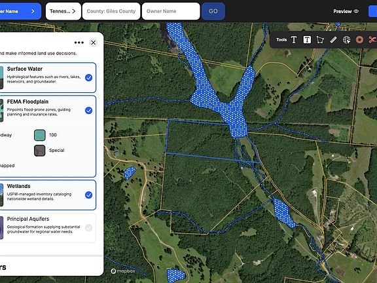Activate the ruler measure tool
The image size is (377, 283).
[x=333, y=40]
